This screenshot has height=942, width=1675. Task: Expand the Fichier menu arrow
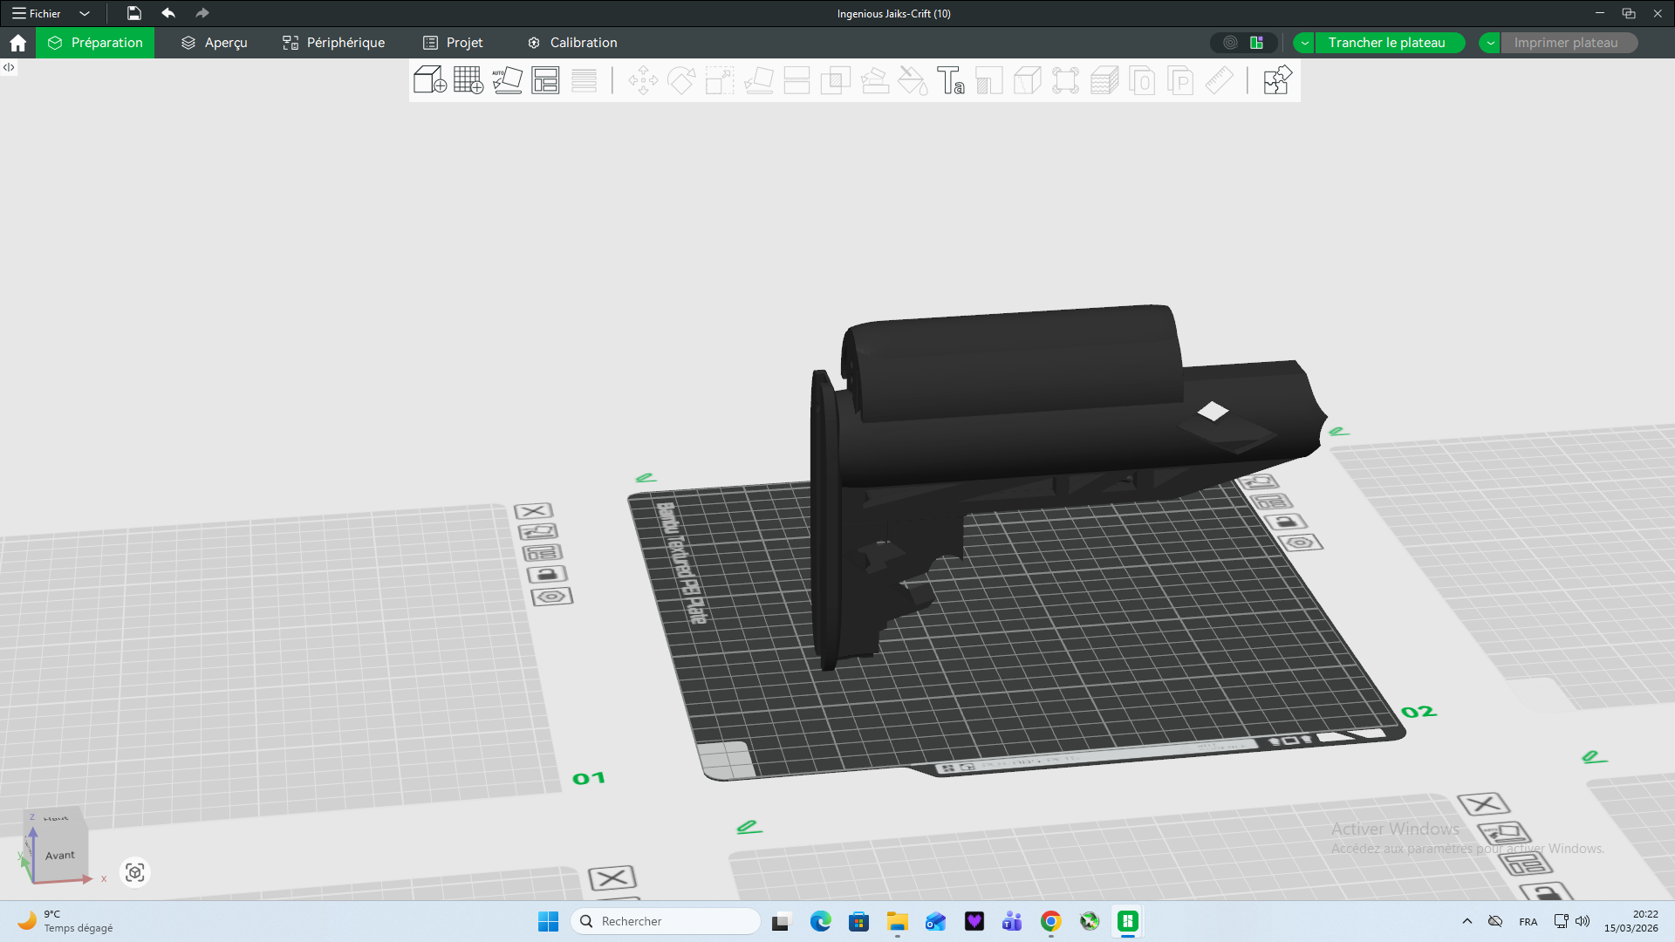85,13
